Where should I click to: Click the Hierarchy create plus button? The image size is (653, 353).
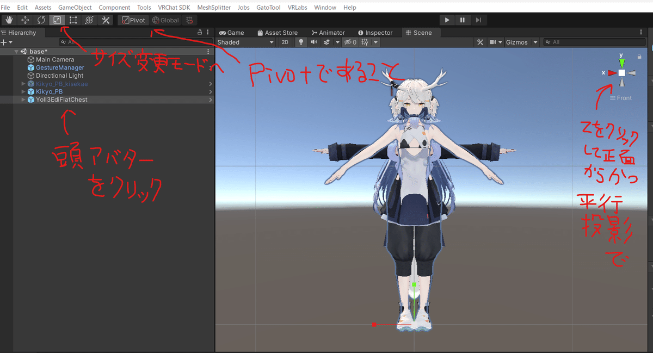click(x=4, y=42)
